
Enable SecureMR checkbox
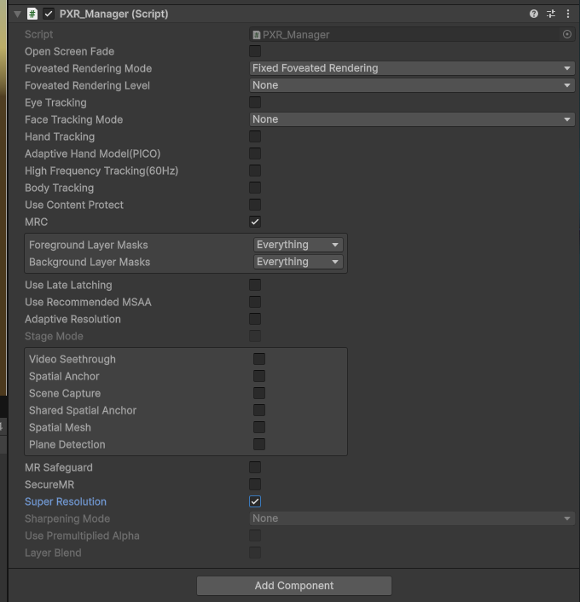click(255, 484)
